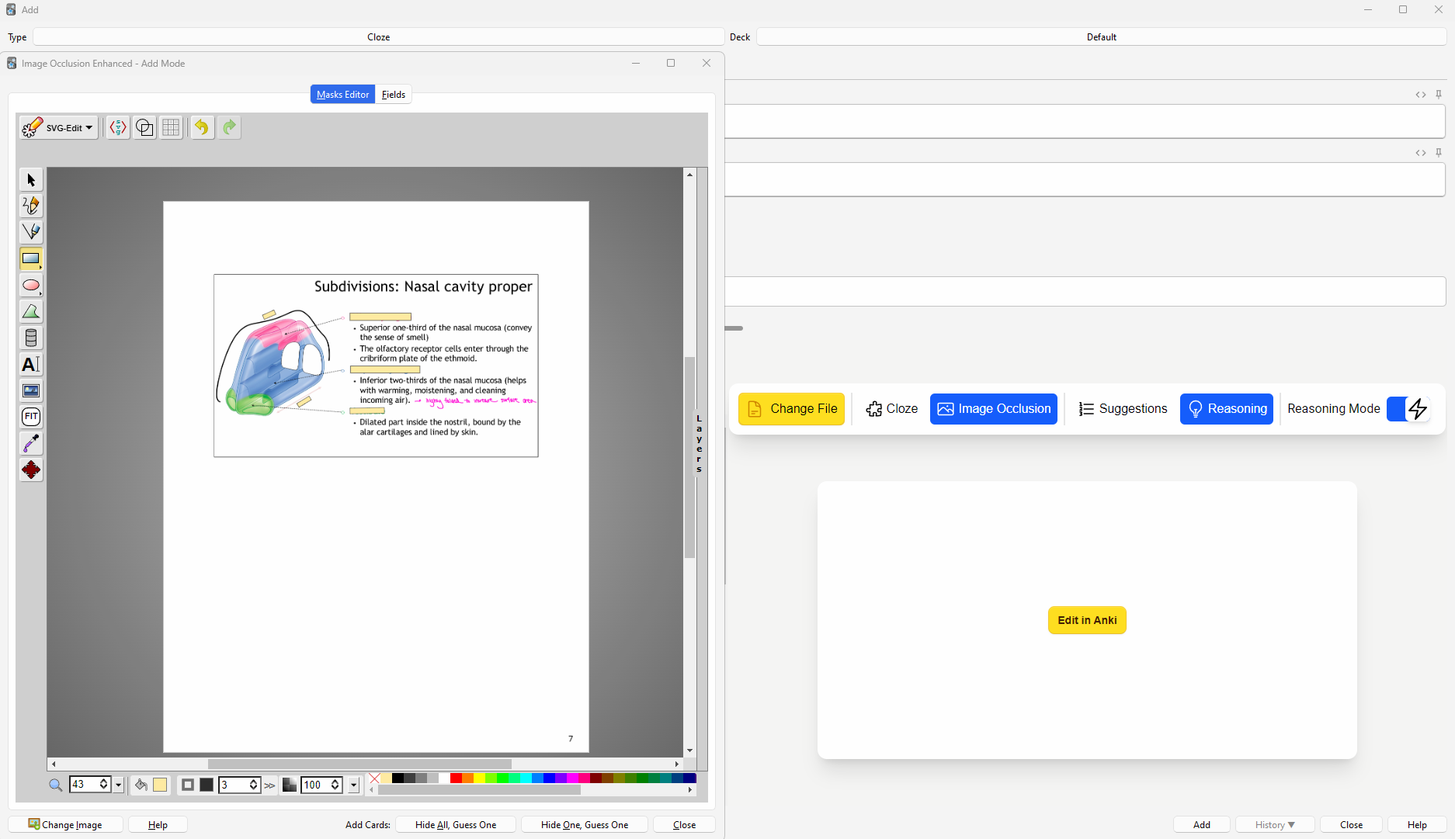
Task: Undo the last mask edit
Action: (x=202, y=127)
